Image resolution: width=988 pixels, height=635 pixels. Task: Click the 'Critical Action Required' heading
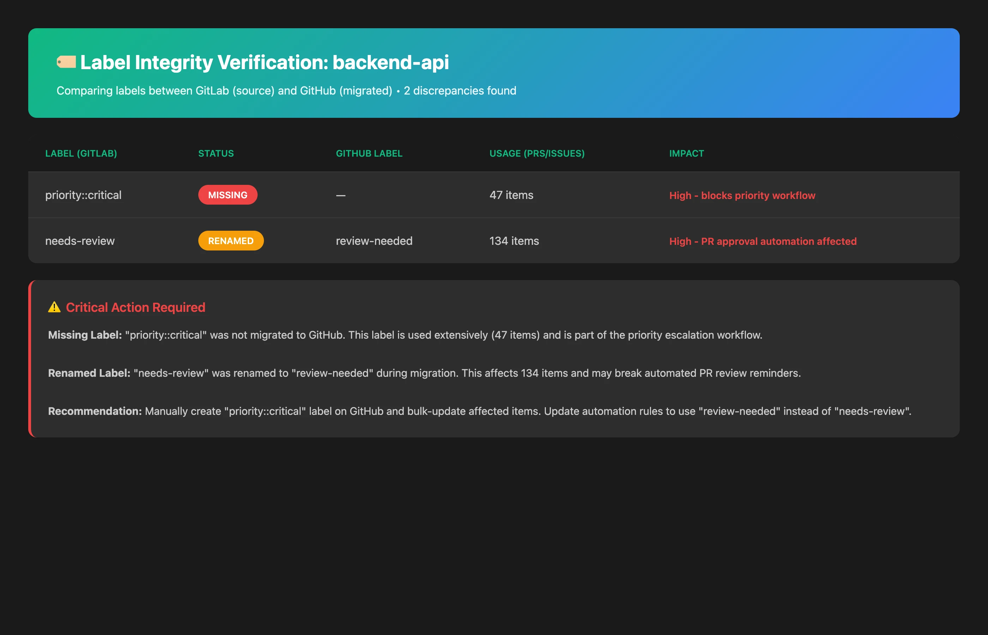pyautogui.click(x=135, y=307)
